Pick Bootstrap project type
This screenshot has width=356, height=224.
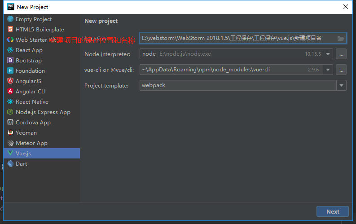point(42,60)
